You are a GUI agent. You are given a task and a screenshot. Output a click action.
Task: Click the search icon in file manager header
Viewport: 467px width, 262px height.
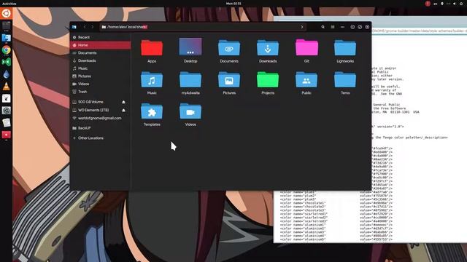pos(323,27)
